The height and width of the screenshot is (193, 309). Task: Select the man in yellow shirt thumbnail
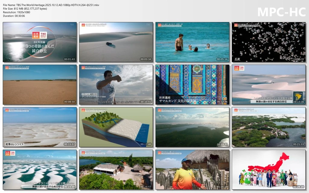pos(192,170)
